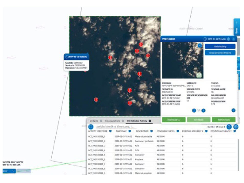Click the SENTINEL-1 satellite name in the tooltip
244x183 pixels.
[x=78, y=63]
